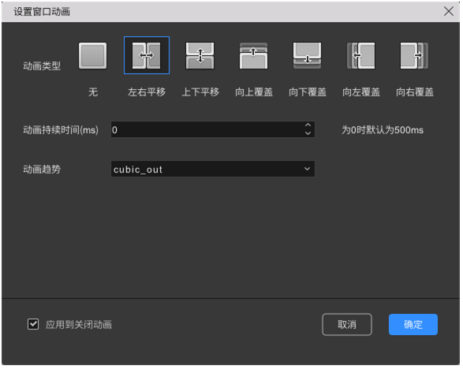Image resolution: width=463 pixels, height=369 pixels.
Task: Click the 取消 button
Action: tap(347, 325)
